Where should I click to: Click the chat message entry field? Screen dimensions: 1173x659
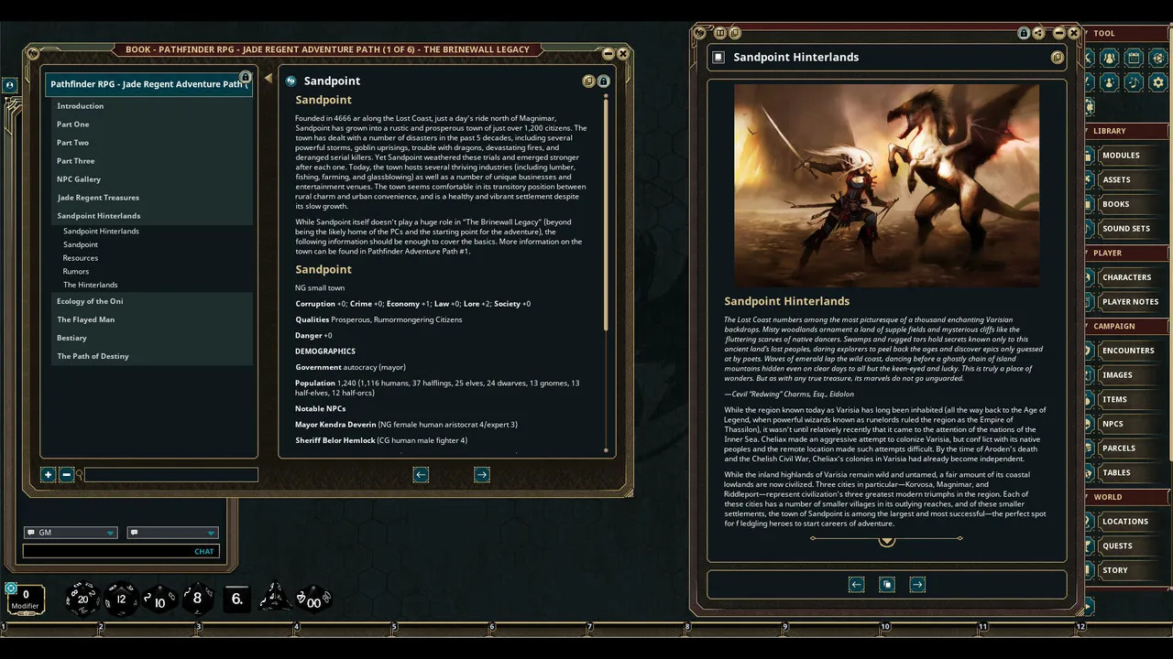pyautogui.click(x=121, y=551)
